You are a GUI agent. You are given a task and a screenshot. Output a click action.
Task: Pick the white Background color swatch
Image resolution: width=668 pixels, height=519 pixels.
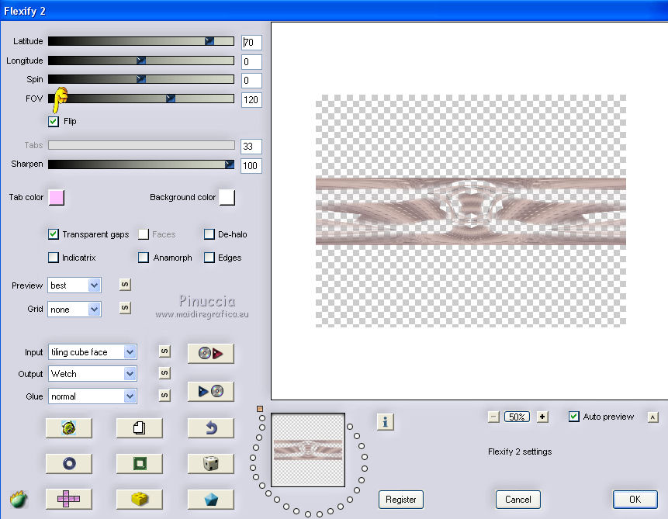227,197
